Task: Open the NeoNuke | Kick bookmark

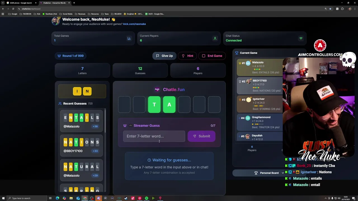Action: 50,14
